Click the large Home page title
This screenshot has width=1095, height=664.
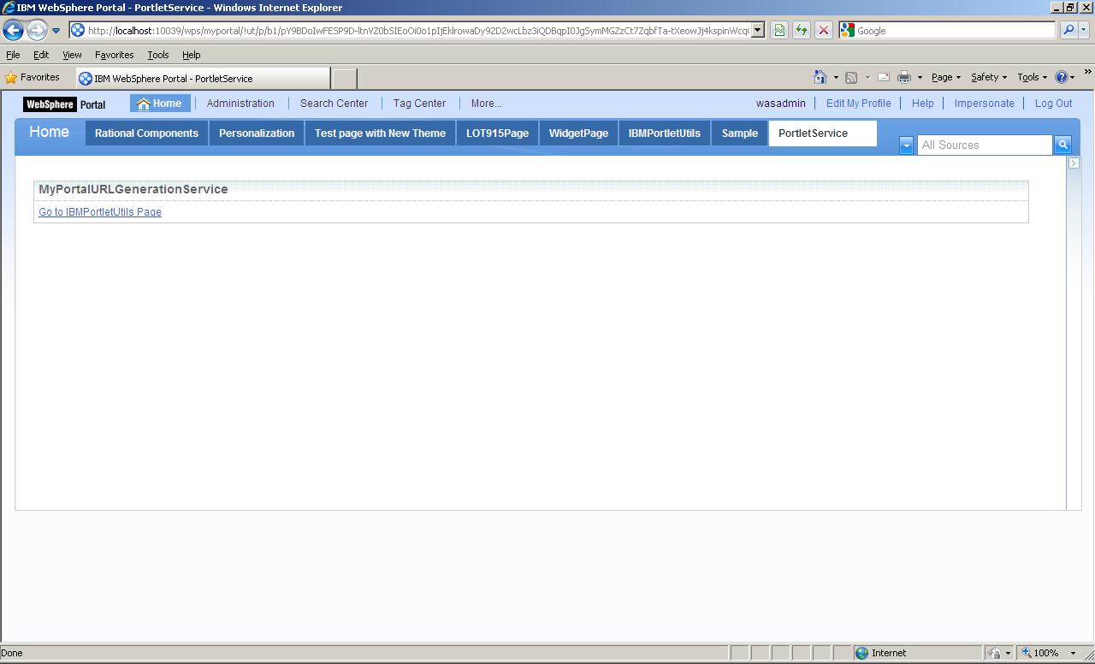tap(49, 132)
